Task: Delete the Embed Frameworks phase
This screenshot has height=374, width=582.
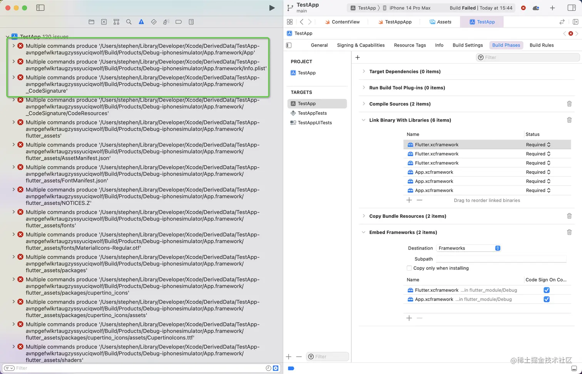Action: (569, 232)
